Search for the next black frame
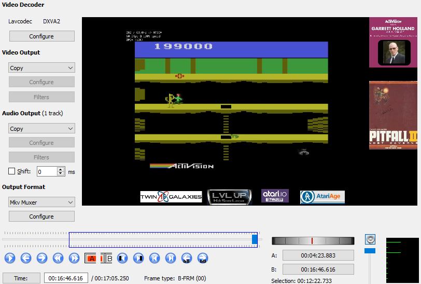Viewport: 421px width, 284px height. [x=138, y=258]
